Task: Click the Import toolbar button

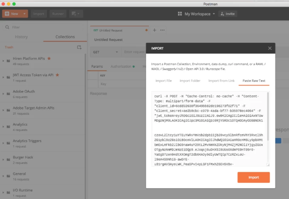Action: point(39,14)
